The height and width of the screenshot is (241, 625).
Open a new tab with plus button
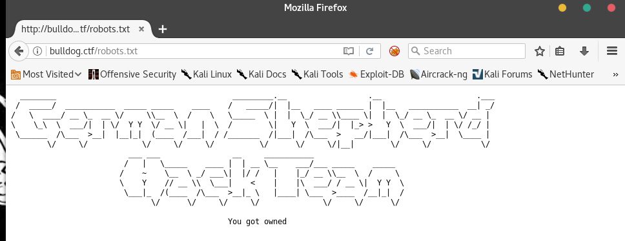[163, 29]
